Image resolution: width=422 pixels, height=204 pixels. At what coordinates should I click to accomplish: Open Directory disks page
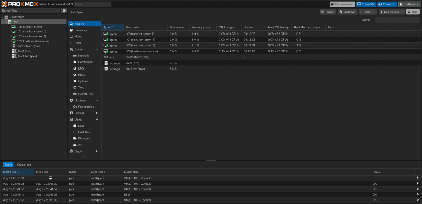pos(84,139)
